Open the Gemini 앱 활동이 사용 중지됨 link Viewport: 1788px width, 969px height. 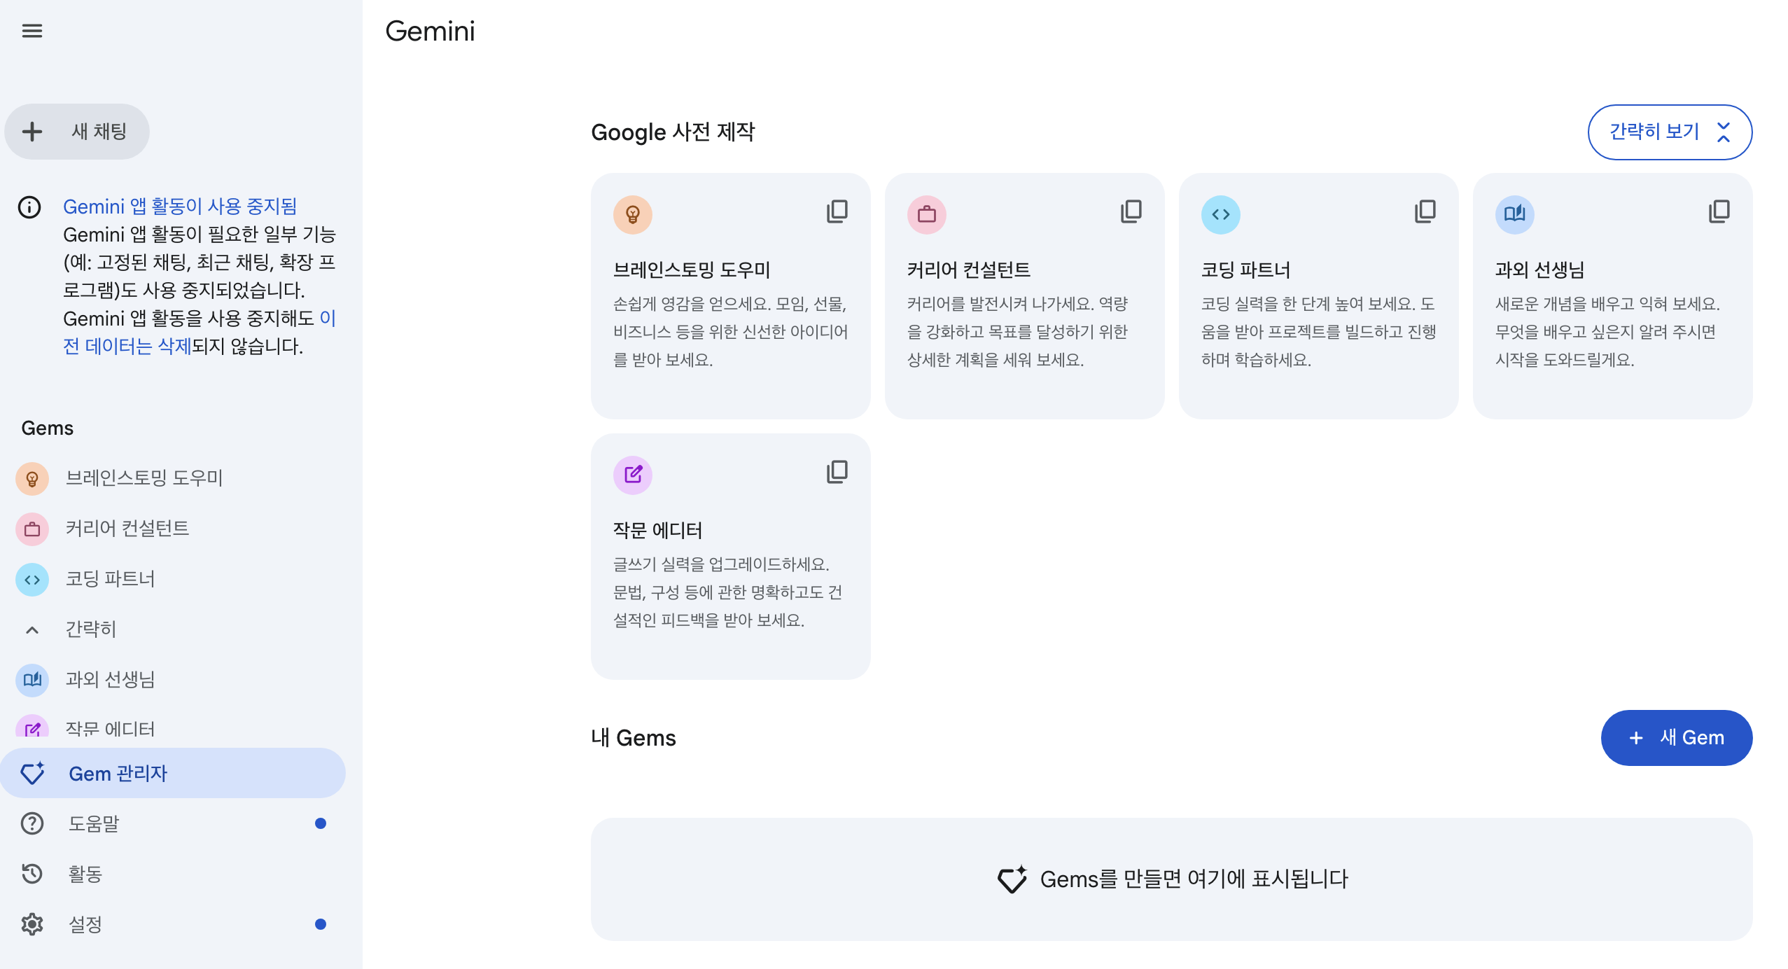pyautogui.click(x=180, y=207)
